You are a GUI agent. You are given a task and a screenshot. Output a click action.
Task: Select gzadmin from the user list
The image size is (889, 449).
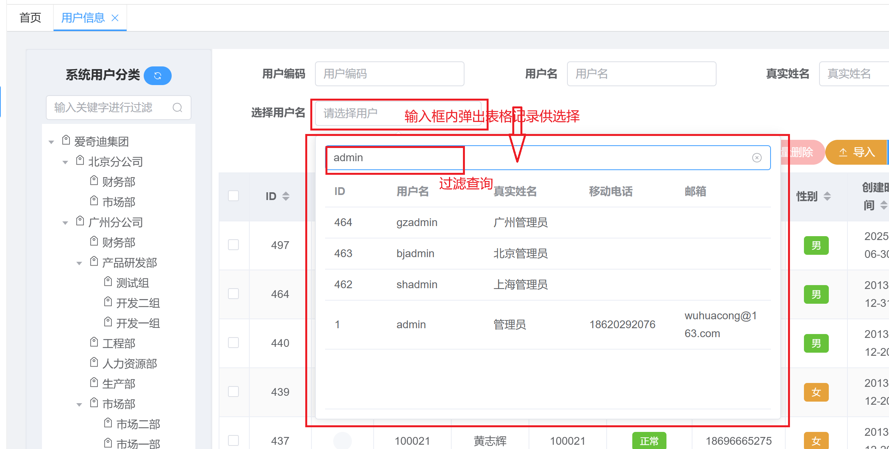tap(417, 222)
